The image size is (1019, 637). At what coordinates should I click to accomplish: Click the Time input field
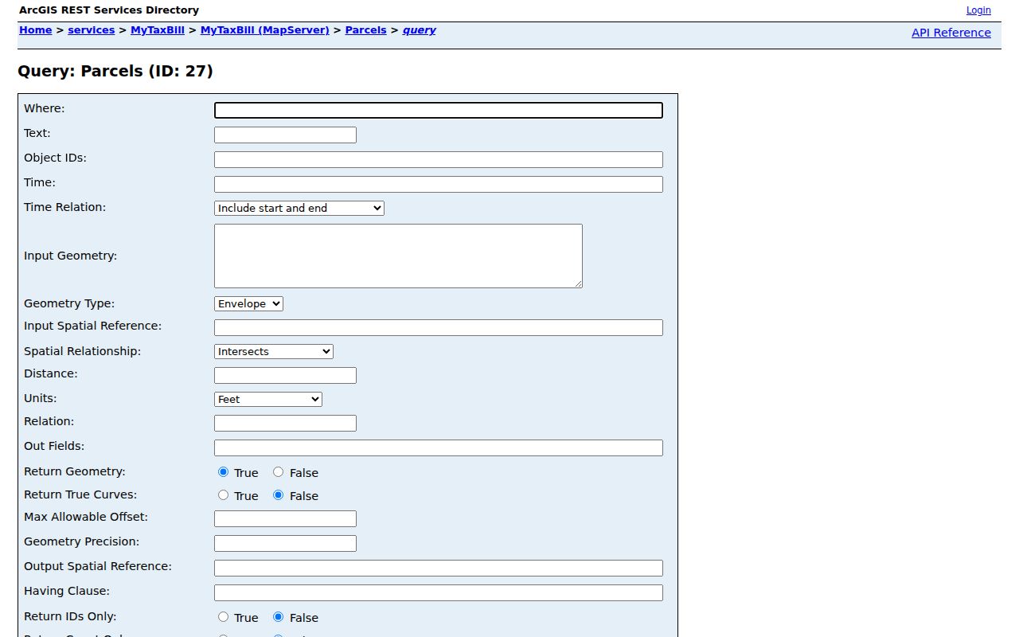coord(439,185)
